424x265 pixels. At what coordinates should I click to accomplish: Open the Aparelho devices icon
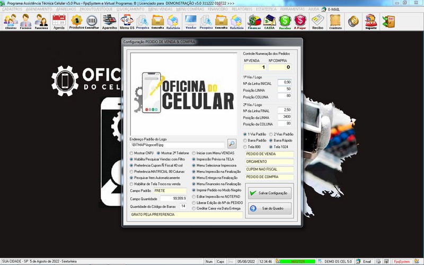coord(110,22)
